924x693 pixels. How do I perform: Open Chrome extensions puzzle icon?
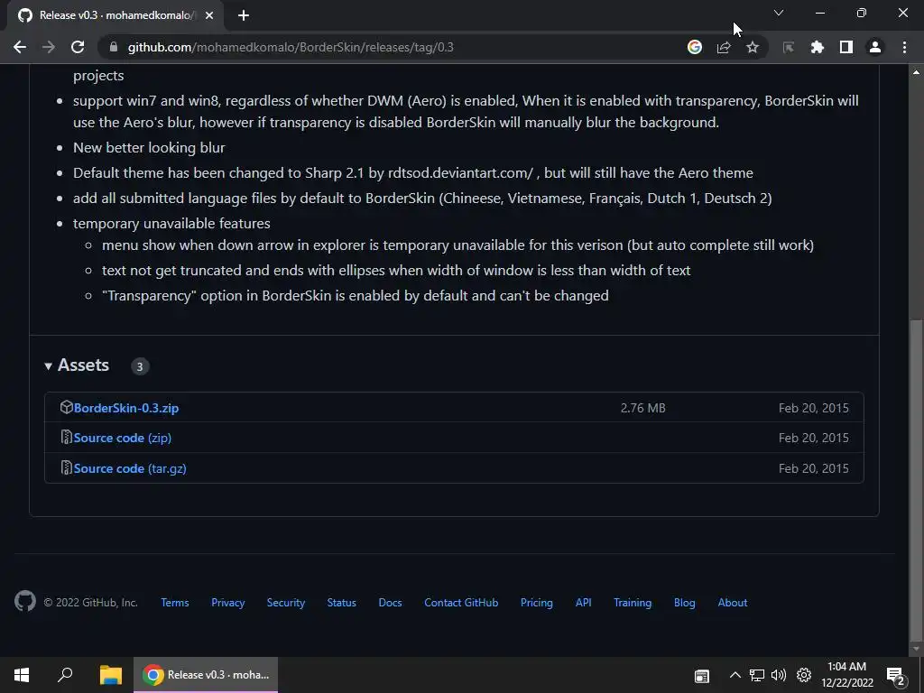[x=818, y=47]
